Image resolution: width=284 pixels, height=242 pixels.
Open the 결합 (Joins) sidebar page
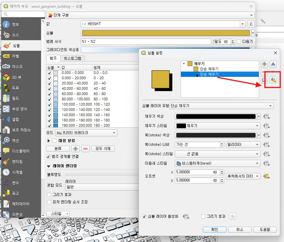click(21, 119)
